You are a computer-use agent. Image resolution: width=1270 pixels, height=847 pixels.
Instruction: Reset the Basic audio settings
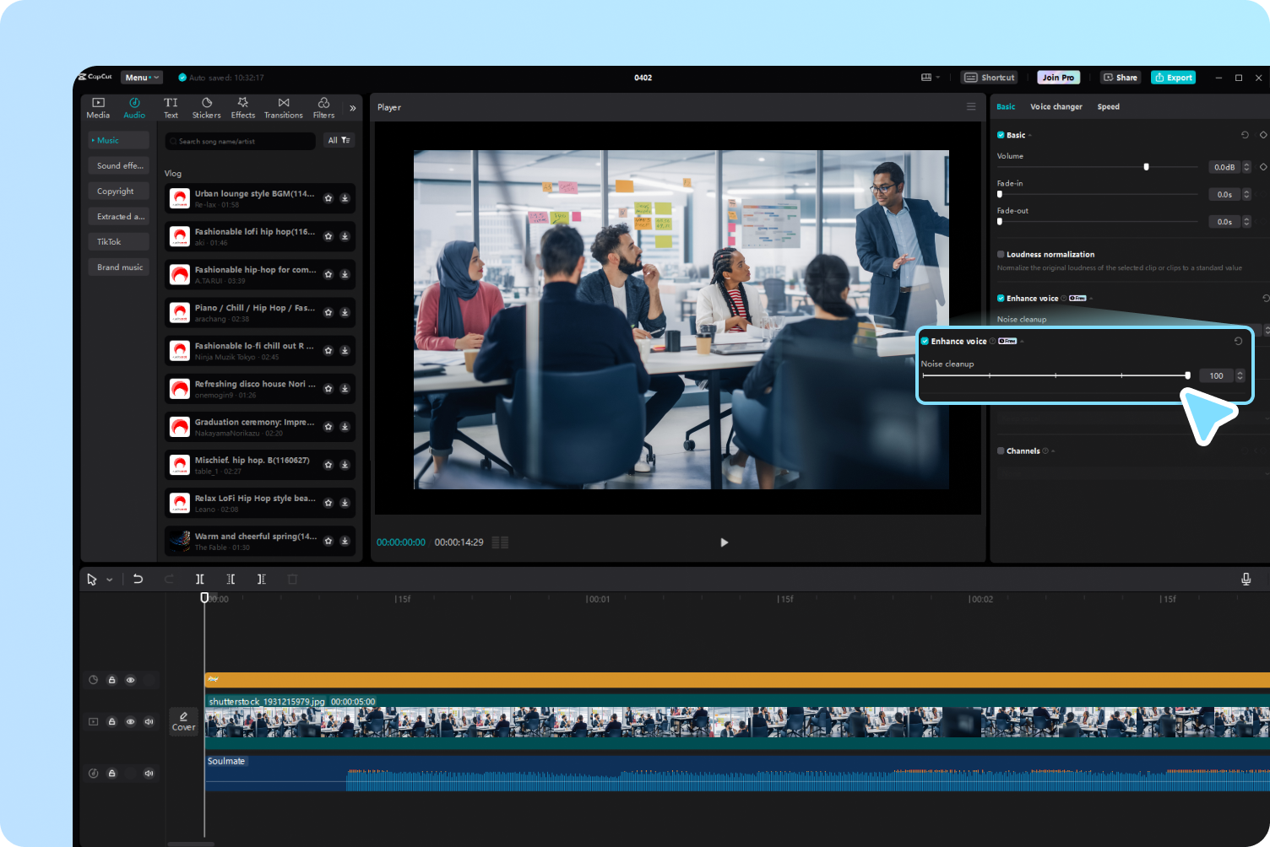pyautogui.click(x=1245, y=135)
